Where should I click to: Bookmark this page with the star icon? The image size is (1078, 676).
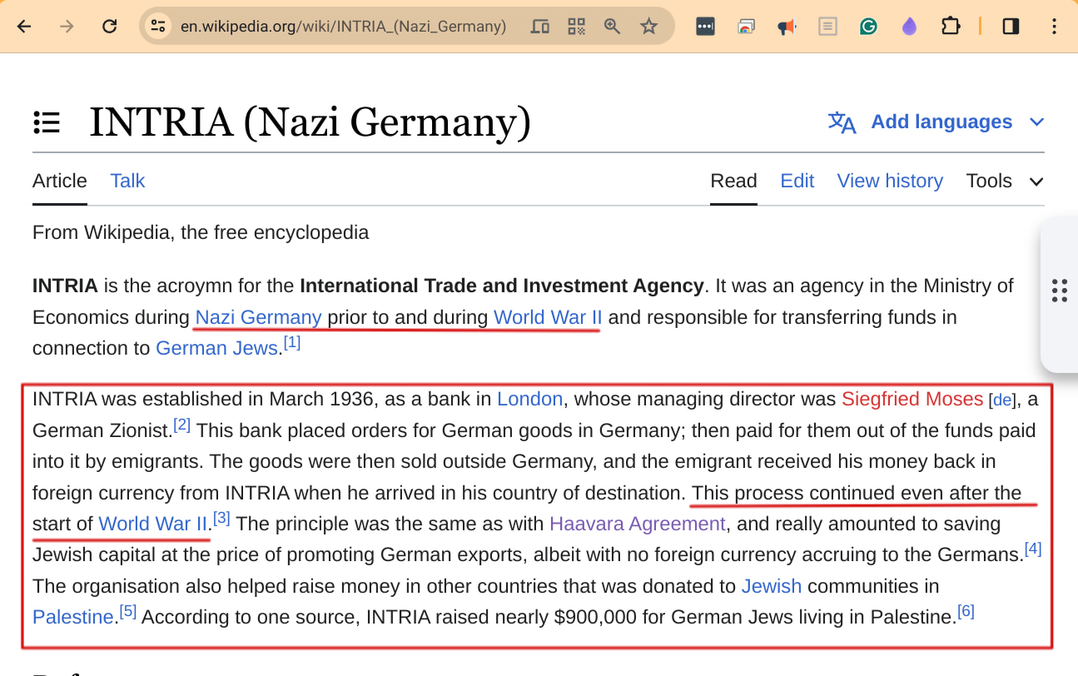[648, 27]
